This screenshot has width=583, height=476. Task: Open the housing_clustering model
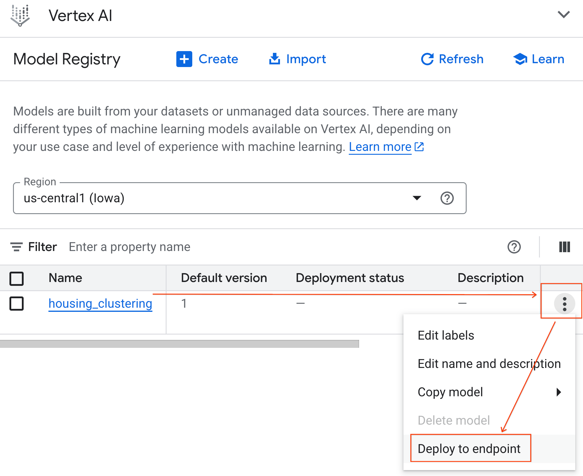coord(100,303)
